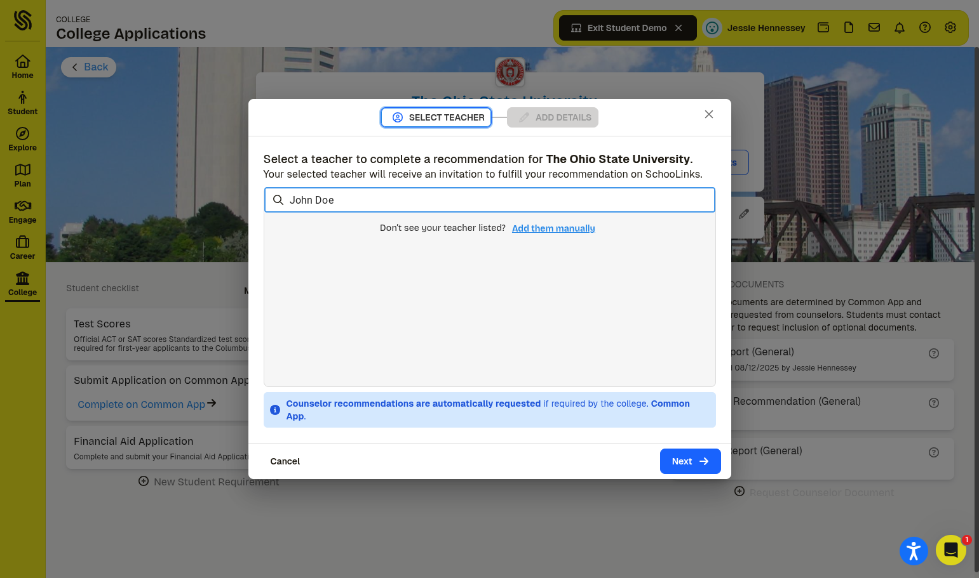
Task: Open the chat messenger bubble
Action: 950,550
